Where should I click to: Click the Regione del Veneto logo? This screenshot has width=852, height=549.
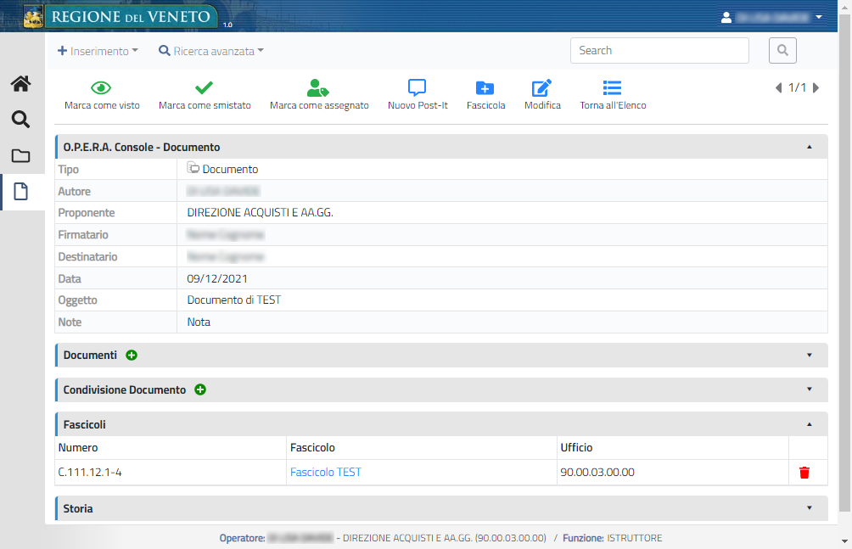[120, 16]
